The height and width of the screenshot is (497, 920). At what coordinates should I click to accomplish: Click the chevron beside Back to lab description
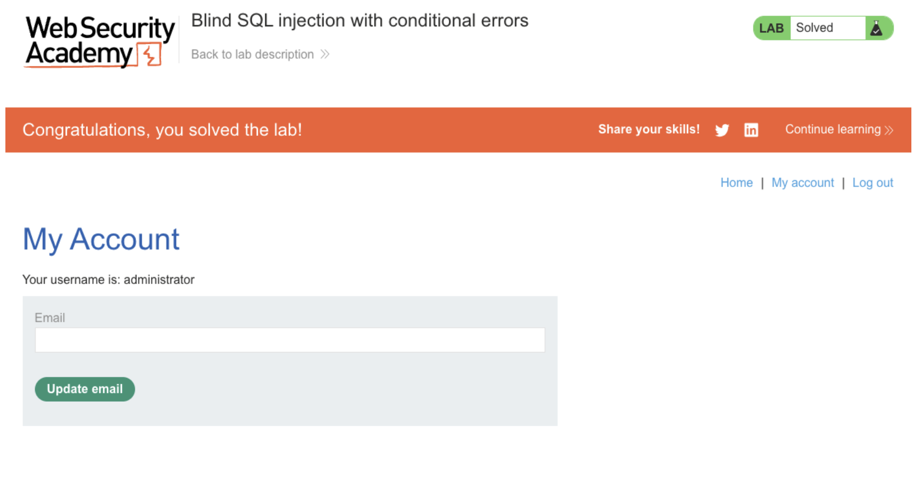[325, 54]
